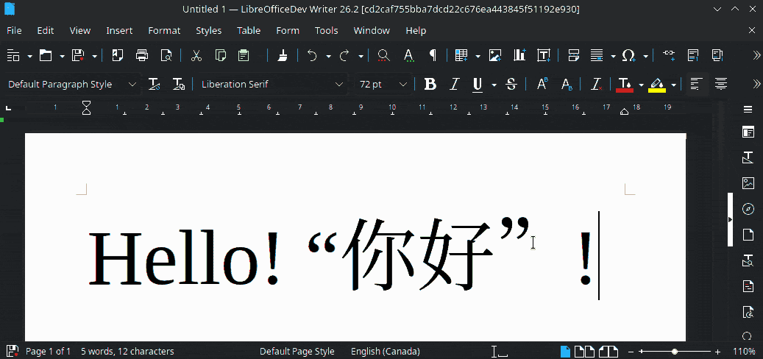This screenshot has height=359, width=763.
Task: Open paragraph style dropdown
Action: (x=132, y=84)
